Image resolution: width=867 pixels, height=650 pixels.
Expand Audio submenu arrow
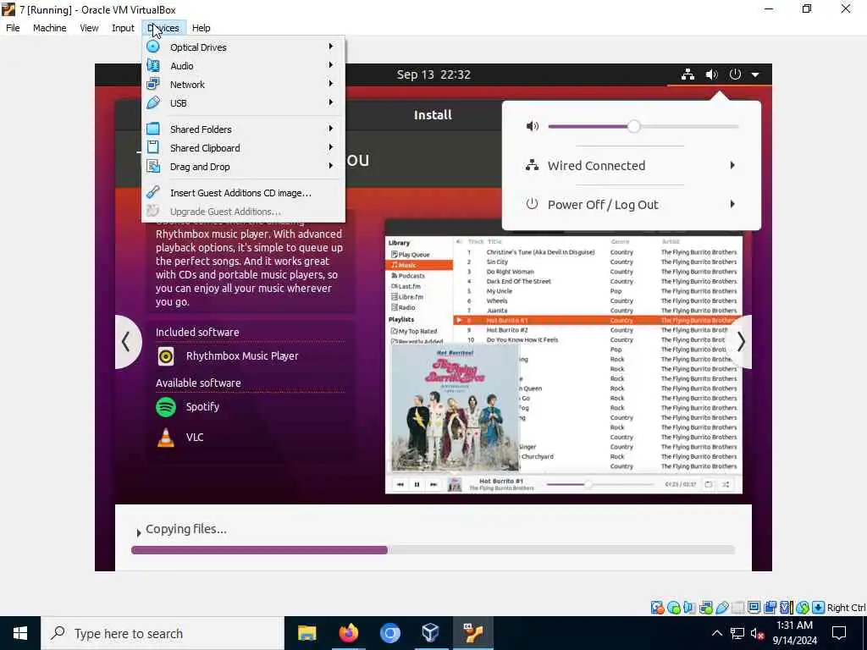(331, 65)
